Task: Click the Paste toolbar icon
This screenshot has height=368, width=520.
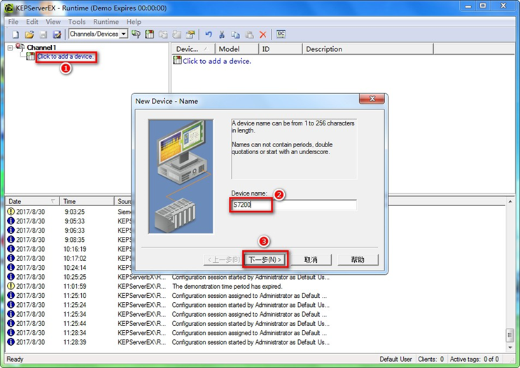Action: point(249,34)
